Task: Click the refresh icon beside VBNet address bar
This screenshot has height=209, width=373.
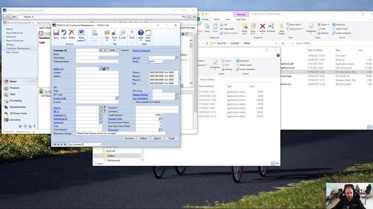Action: tap(283, 44)
